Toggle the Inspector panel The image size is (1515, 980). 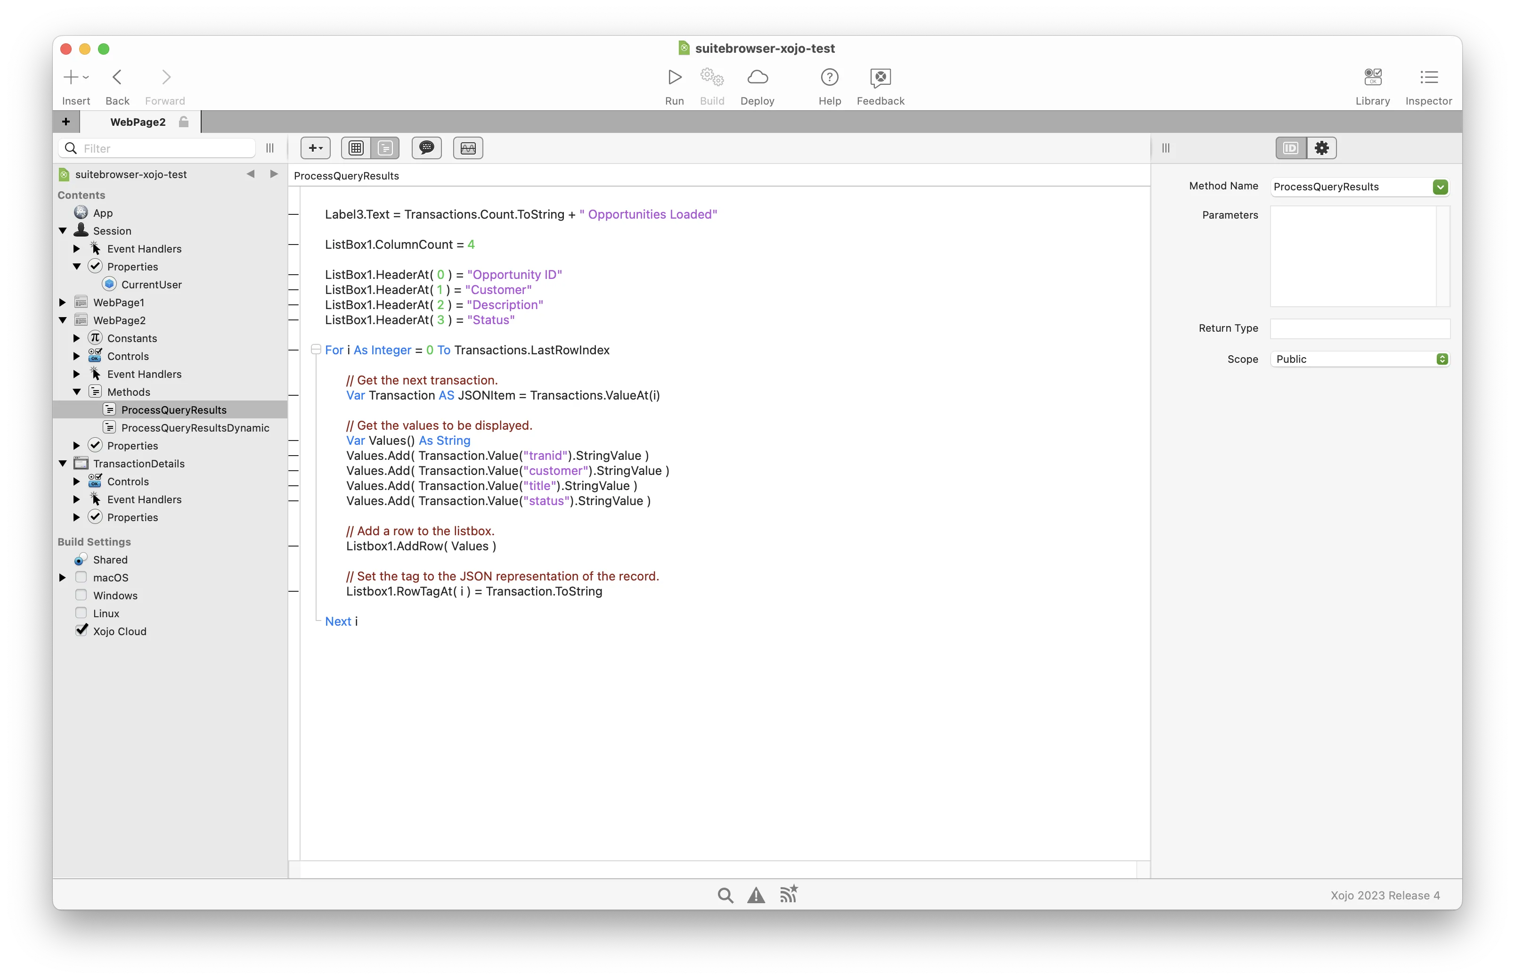click(x=1428, y=78)
